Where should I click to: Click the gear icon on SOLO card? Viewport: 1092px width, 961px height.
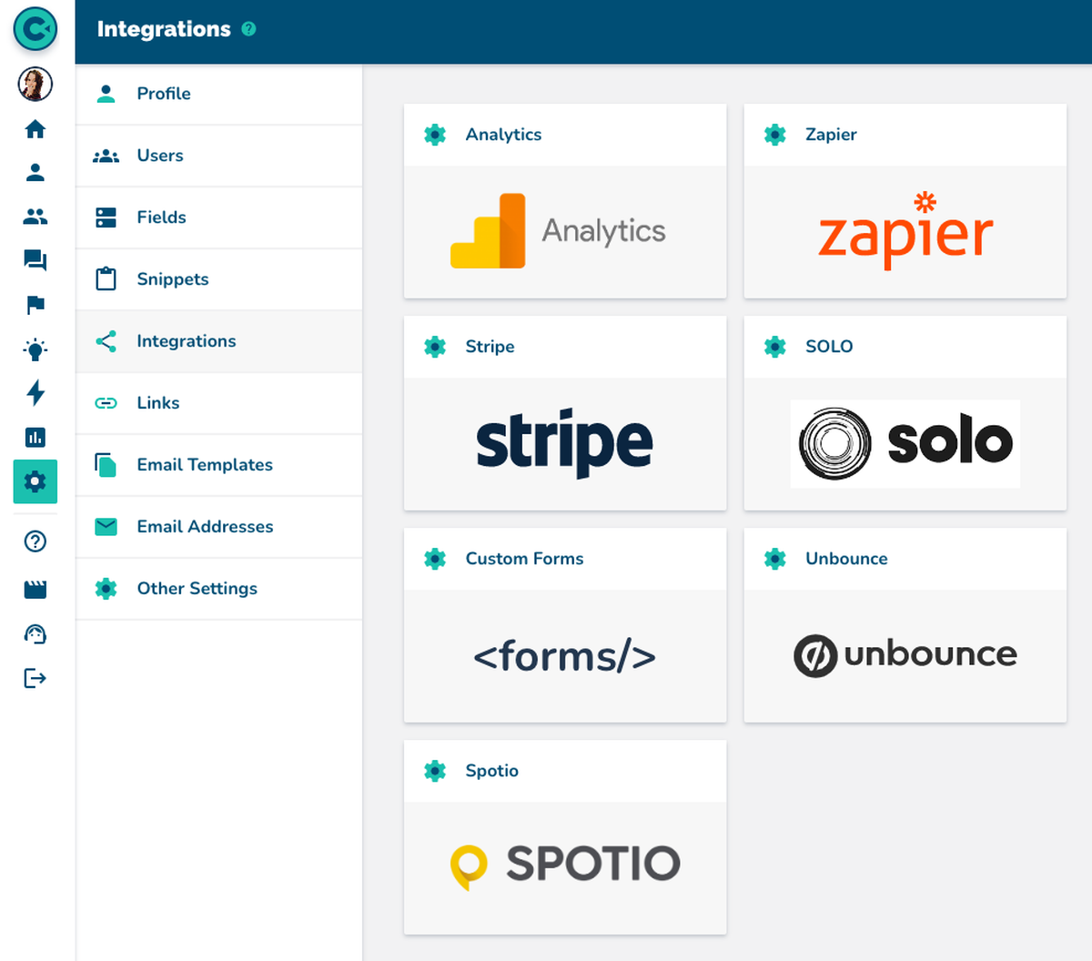(x=775, y=347)
